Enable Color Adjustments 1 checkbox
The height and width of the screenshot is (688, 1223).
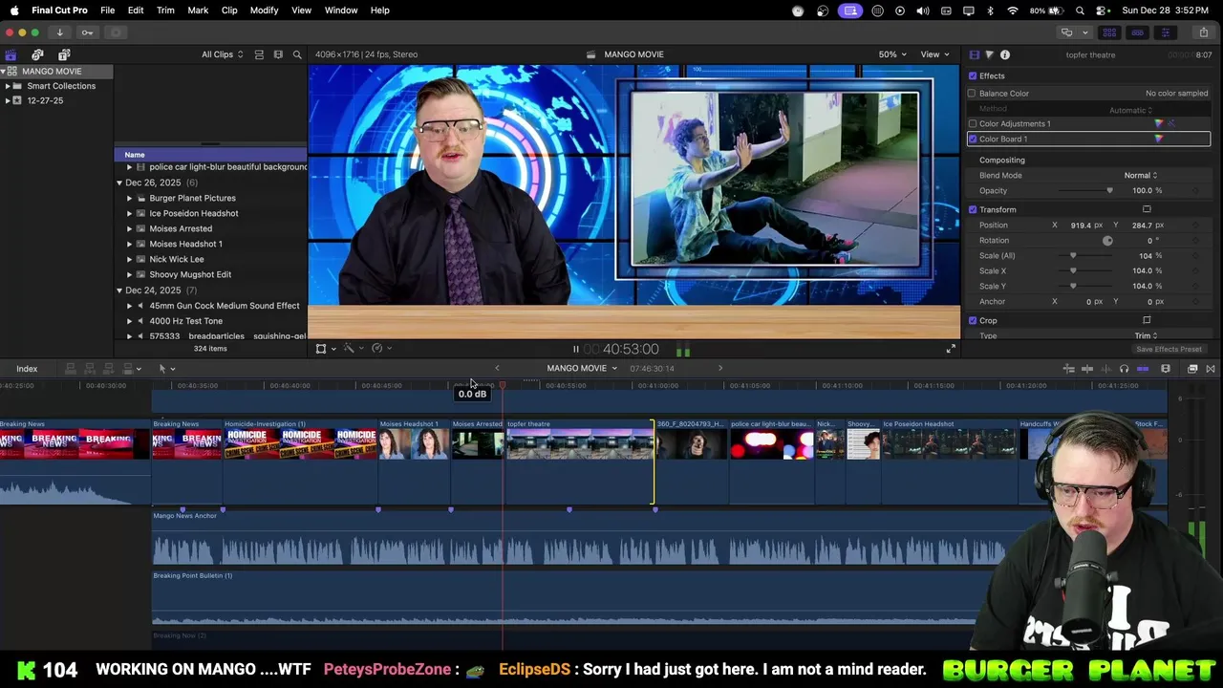[x=973, y=124]
